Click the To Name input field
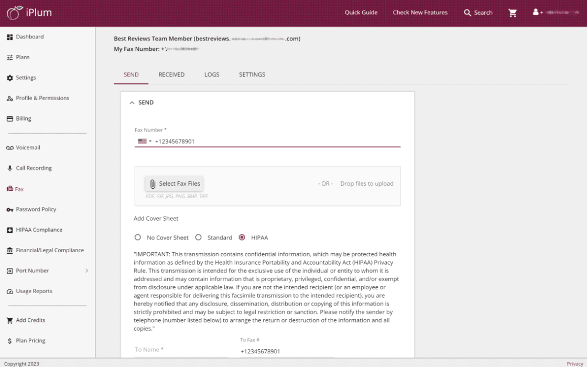587x367 pixels. click(x=181, y=350)
